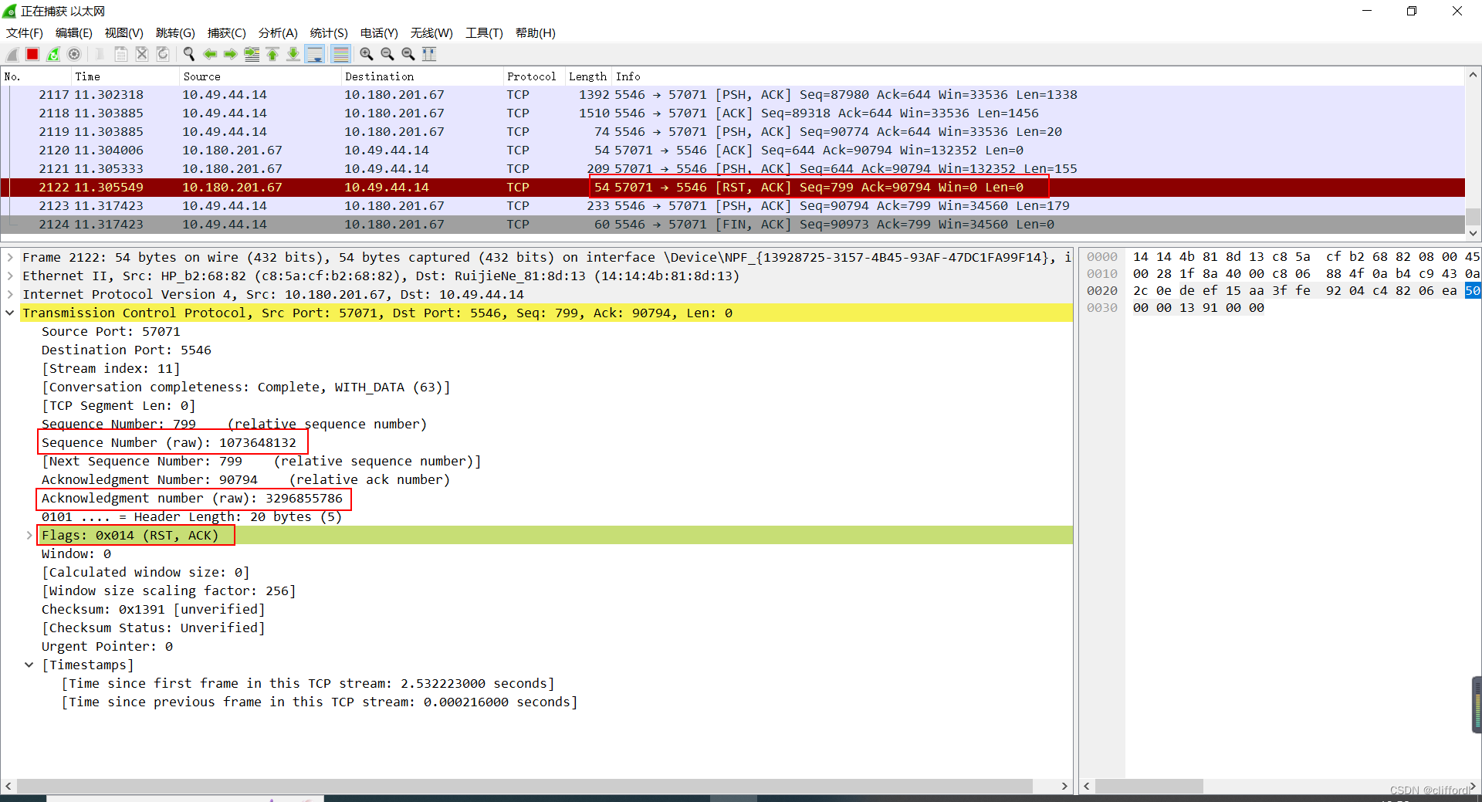Viewport: 1482px width, 802px height.
Task: Close this capture file icon
Action: click(142, 54)
